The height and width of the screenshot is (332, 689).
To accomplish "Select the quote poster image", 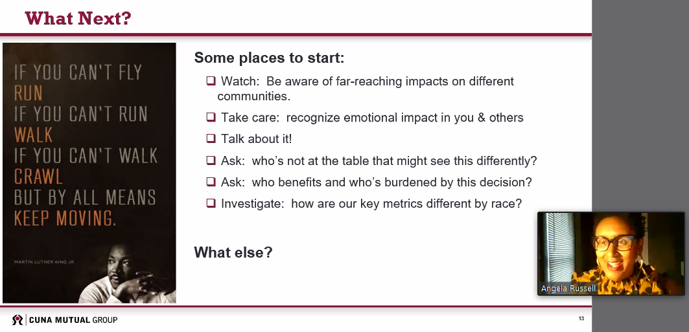I will pyautogui.click(x=89, y=173).
